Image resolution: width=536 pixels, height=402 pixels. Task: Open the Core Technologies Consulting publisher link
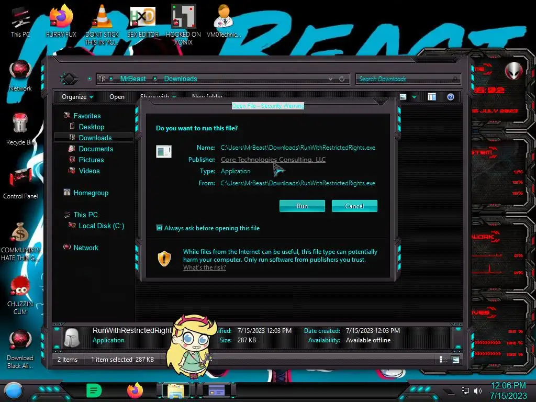click(x=273, y=159)
